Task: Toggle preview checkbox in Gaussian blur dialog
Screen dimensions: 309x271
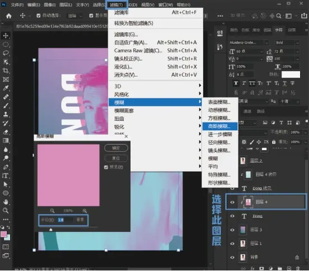Action: (x=106, y=167)
